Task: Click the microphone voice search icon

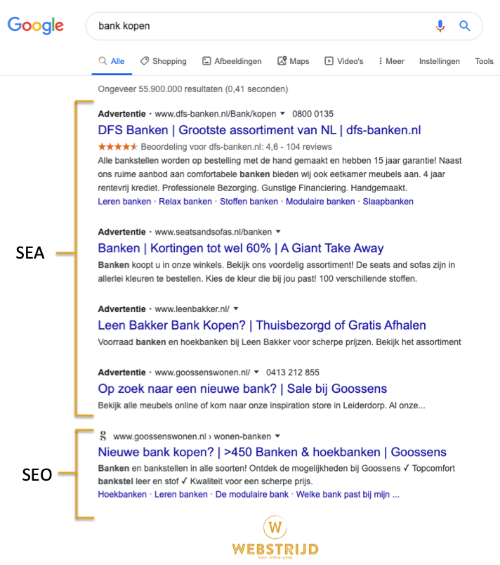Action: coord(440,26)
